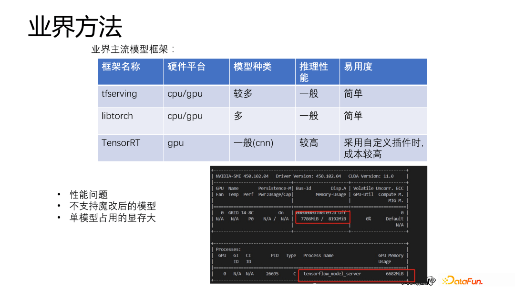Click 简单 cell in libtorch row

[x=383, y=121]
